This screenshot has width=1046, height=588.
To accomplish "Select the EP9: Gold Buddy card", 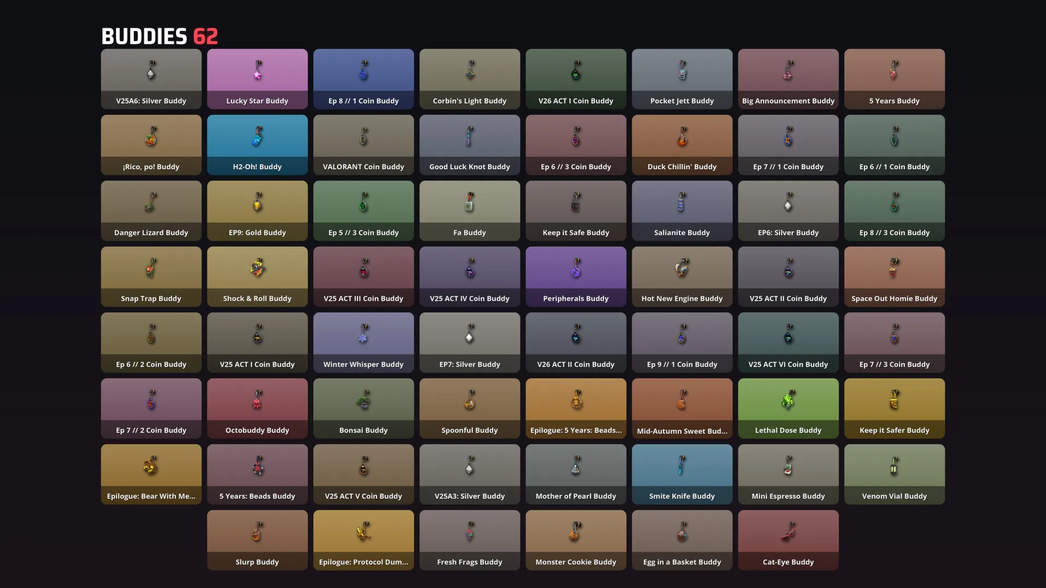I will (257, 211).
